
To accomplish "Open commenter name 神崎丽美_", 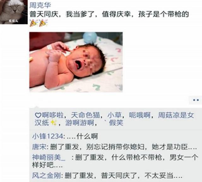I will (49, 157).
